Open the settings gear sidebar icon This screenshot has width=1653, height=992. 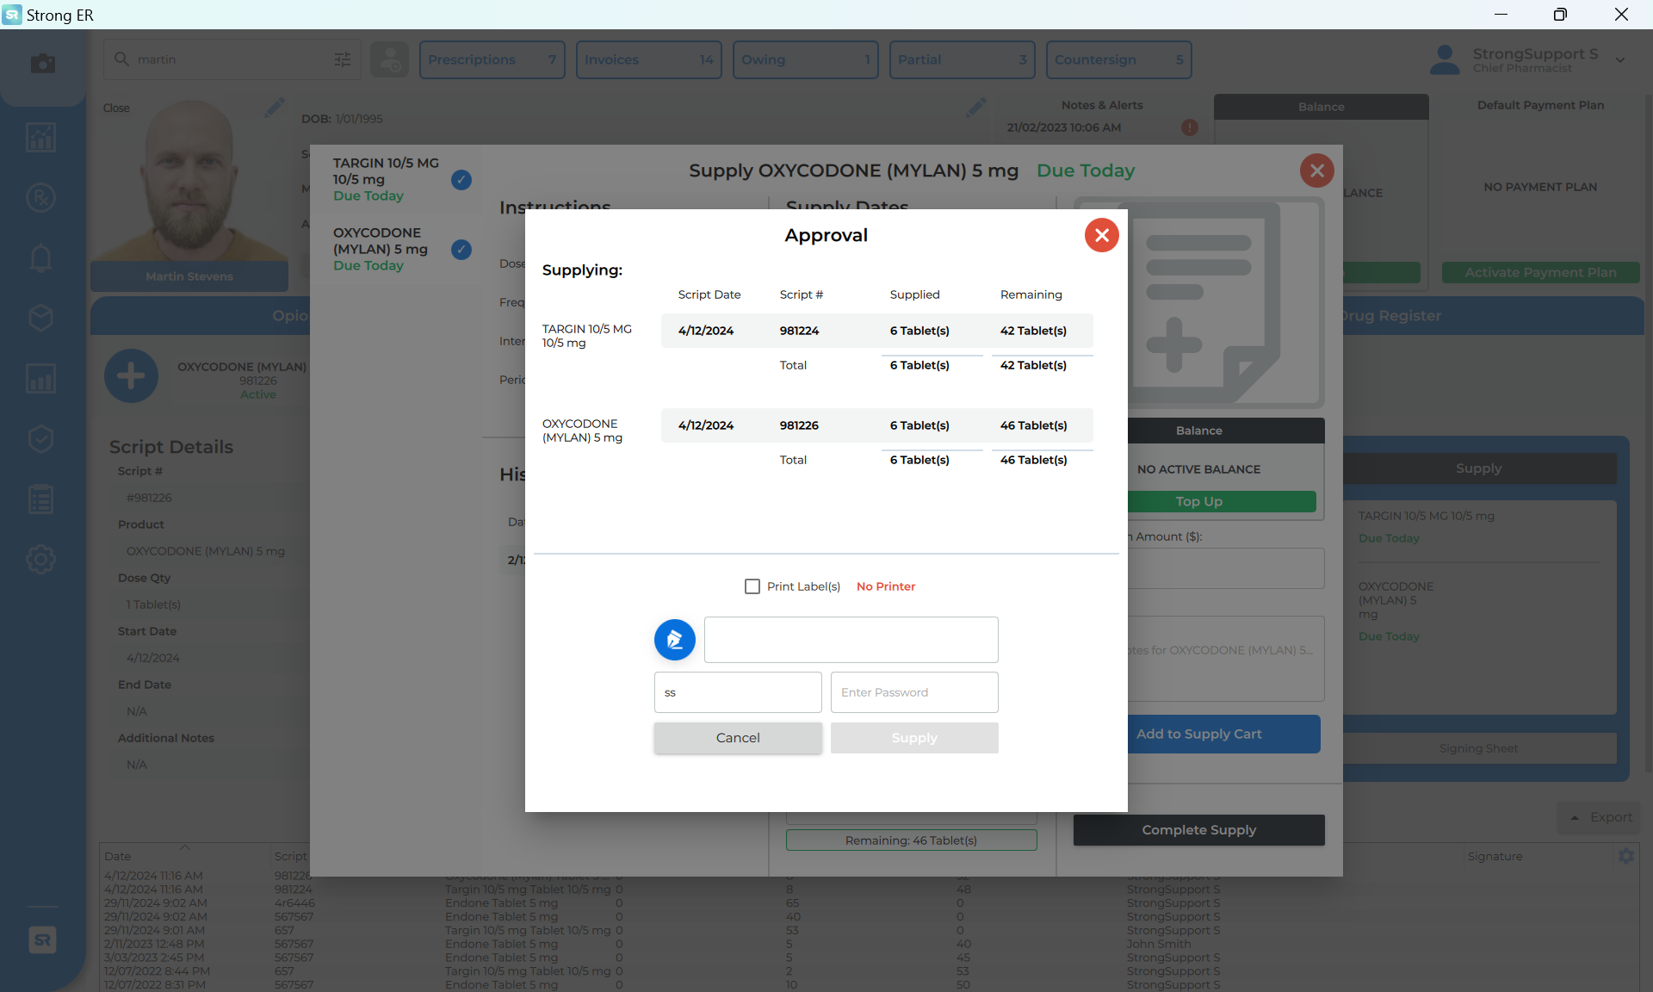point(41,560)
